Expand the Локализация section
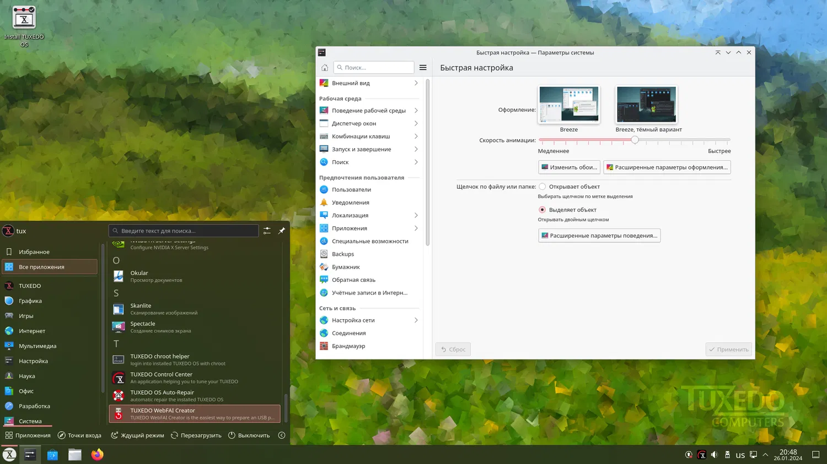The image size is (827, 464). point(368,216)
